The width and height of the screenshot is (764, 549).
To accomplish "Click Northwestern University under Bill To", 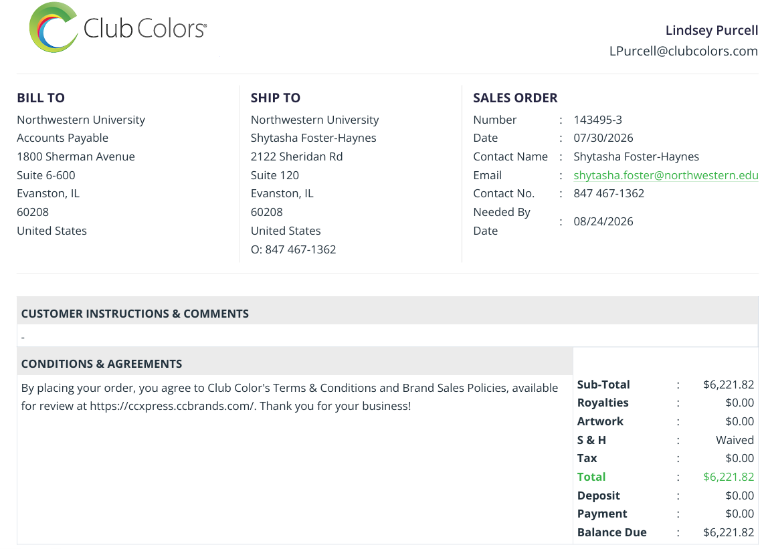I will tap(81, 120).
